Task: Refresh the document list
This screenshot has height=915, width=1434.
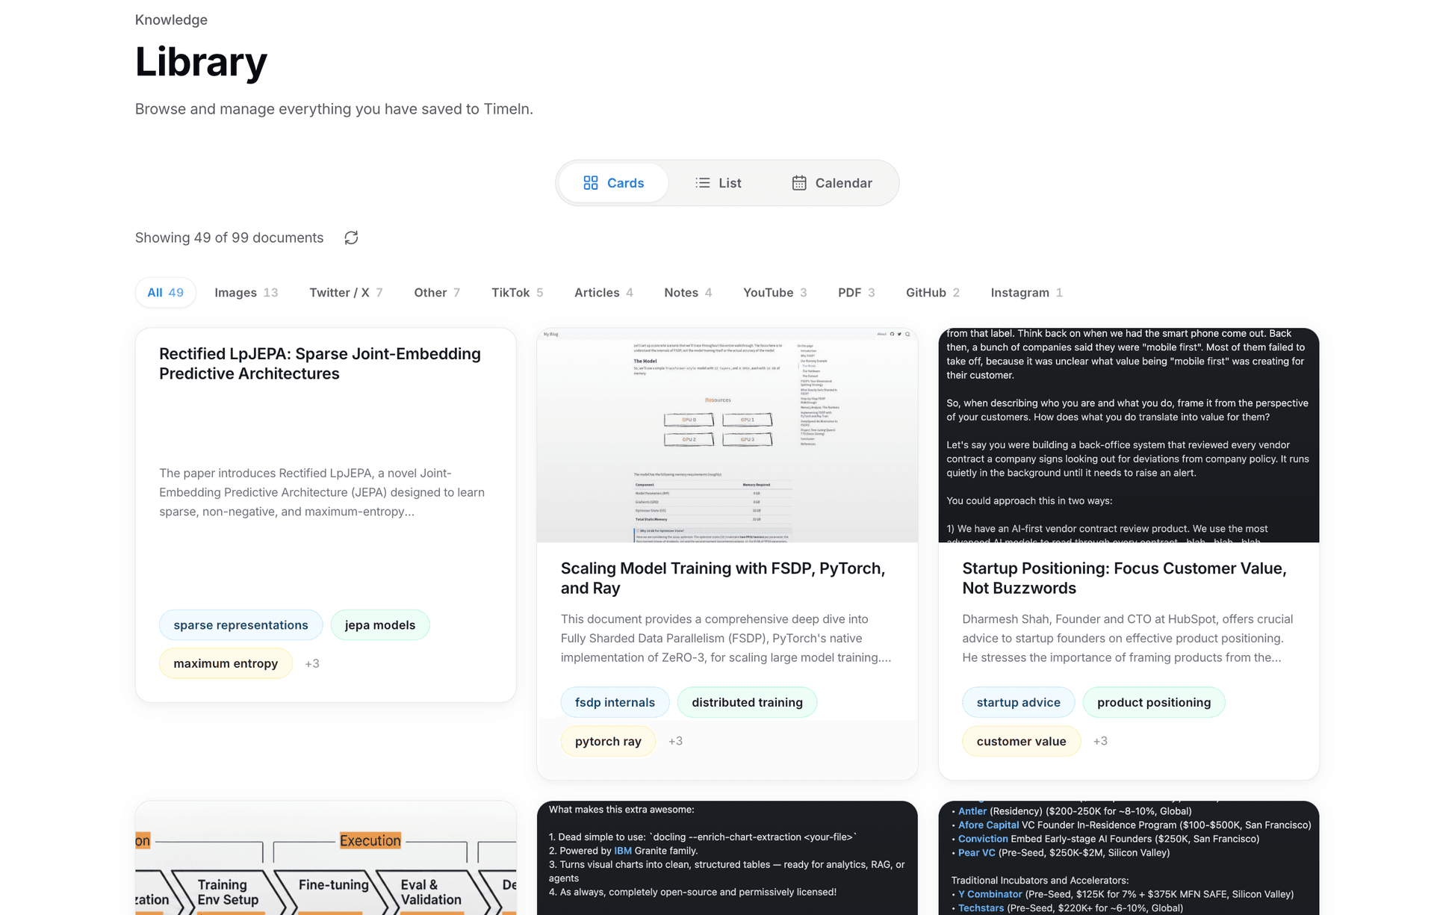Action: 351,238
